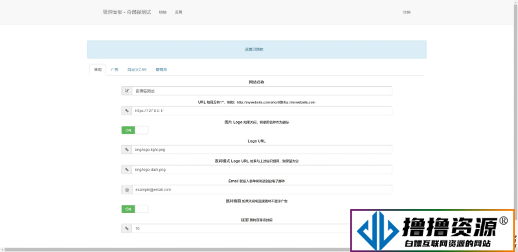The image size is (518, 252).
Task: Focus the Logo URL field img/logo-light.png
Action: (x=262, y=150)
